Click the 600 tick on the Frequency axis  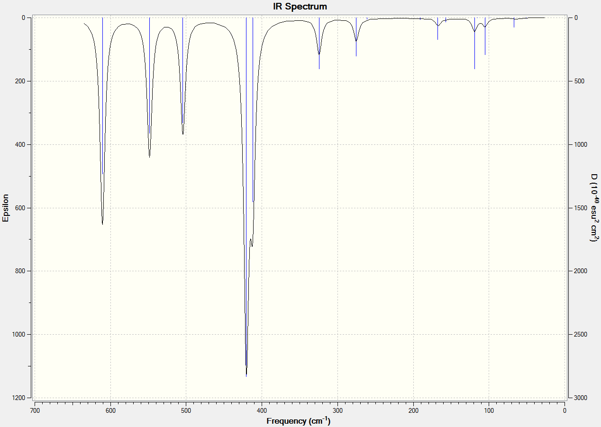click(110, 410)
